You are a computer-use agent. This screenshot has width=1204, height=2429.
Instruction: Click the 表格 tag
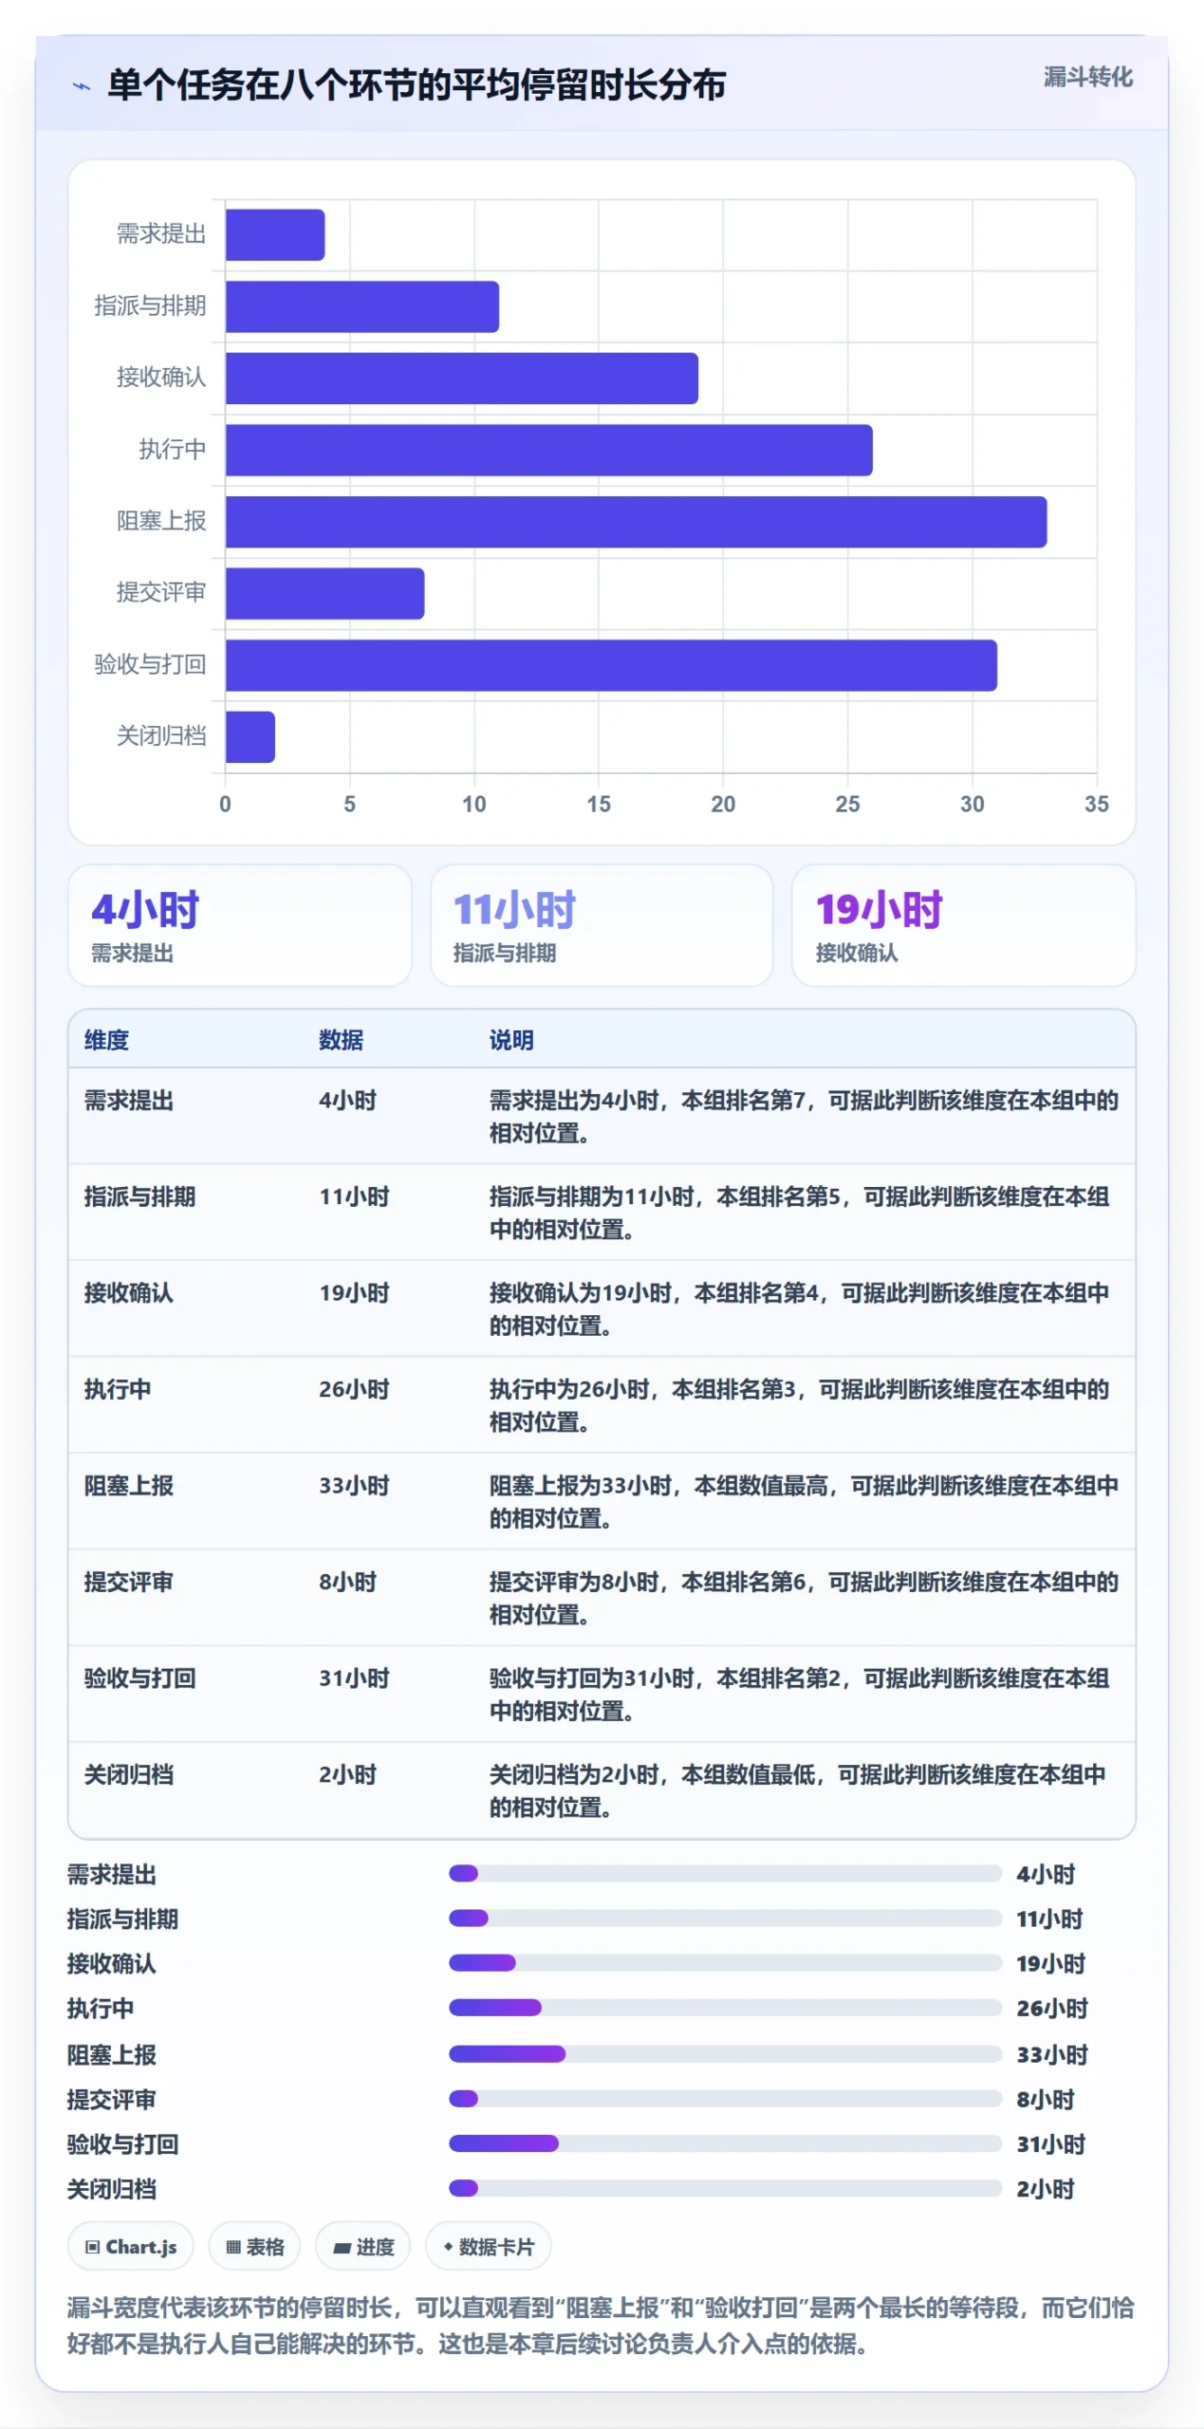[x=254, y=2246]
